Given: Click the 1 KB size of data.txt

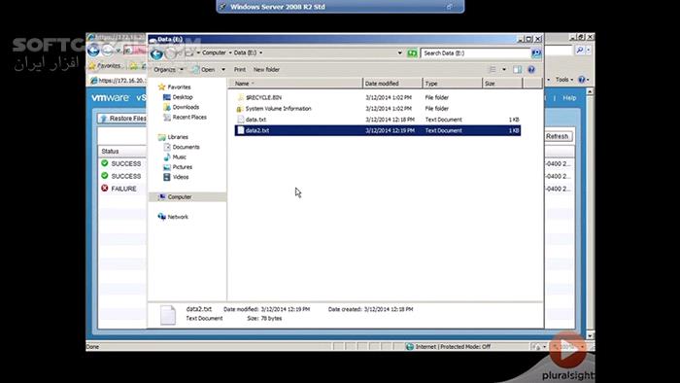Looking at the screenshot, I should click(x=514, y=120).
